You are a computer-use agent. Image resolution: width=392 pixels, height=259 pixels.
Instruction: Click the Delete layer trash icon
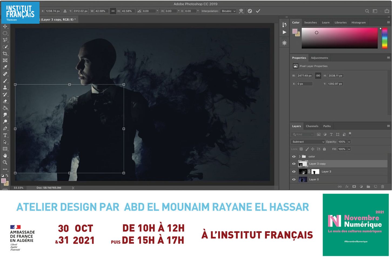click(383, 186)
